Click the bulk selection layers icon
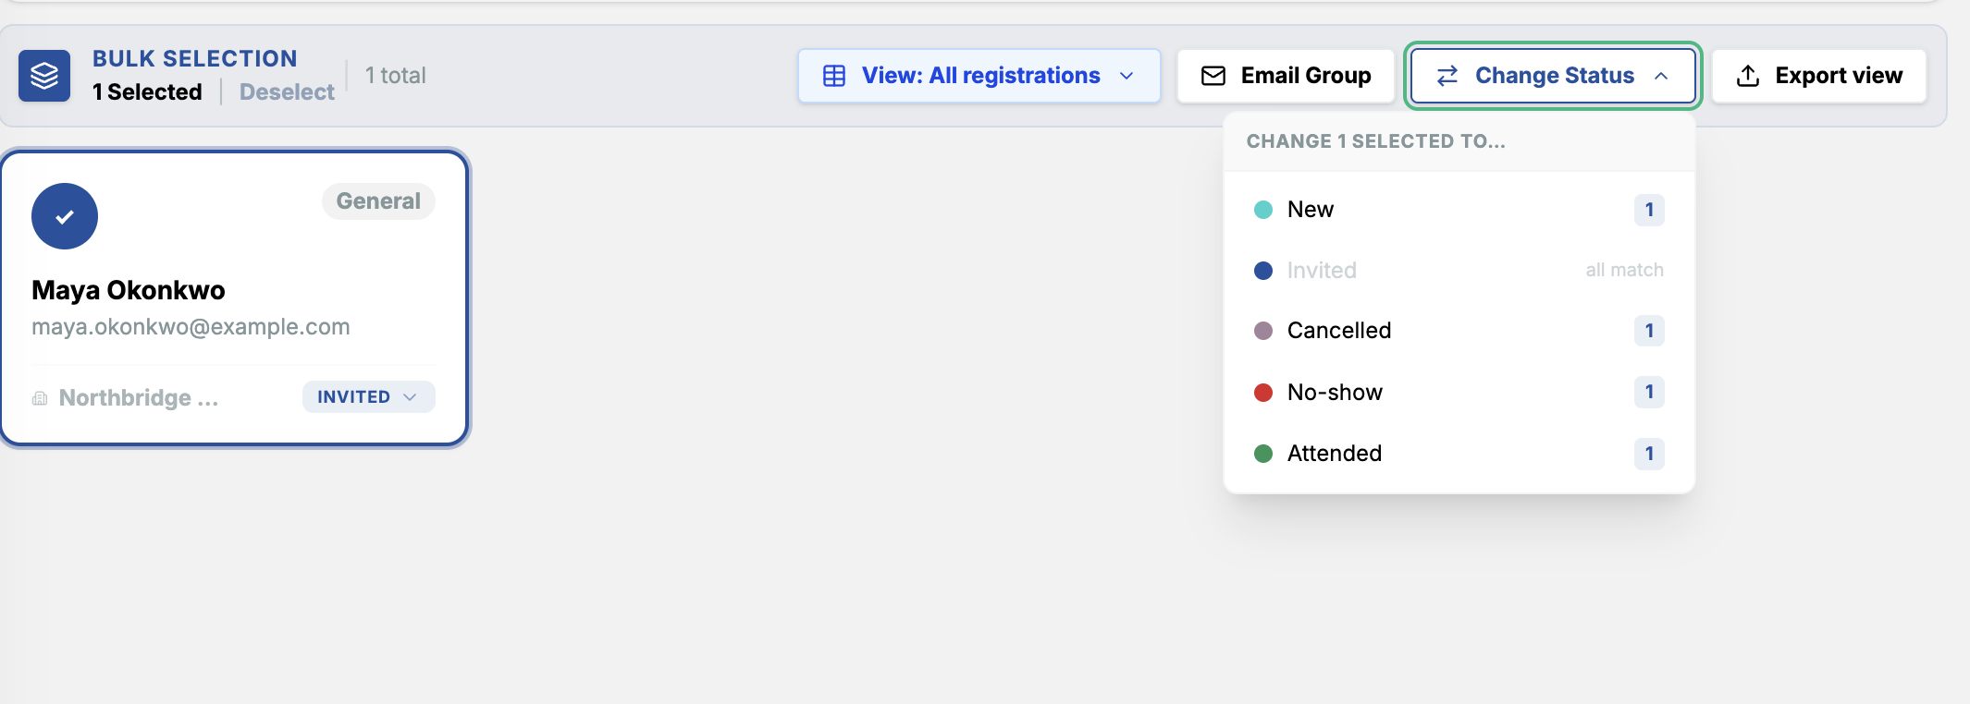1970x704 pixels. (x=44, y=76)
